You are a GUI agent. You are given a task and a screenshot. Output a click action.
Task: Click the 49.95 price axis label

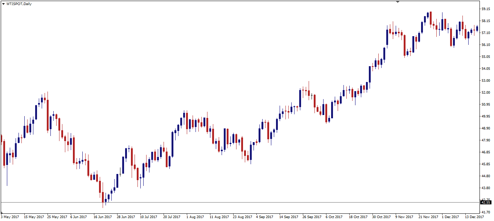tap(486, 116)
